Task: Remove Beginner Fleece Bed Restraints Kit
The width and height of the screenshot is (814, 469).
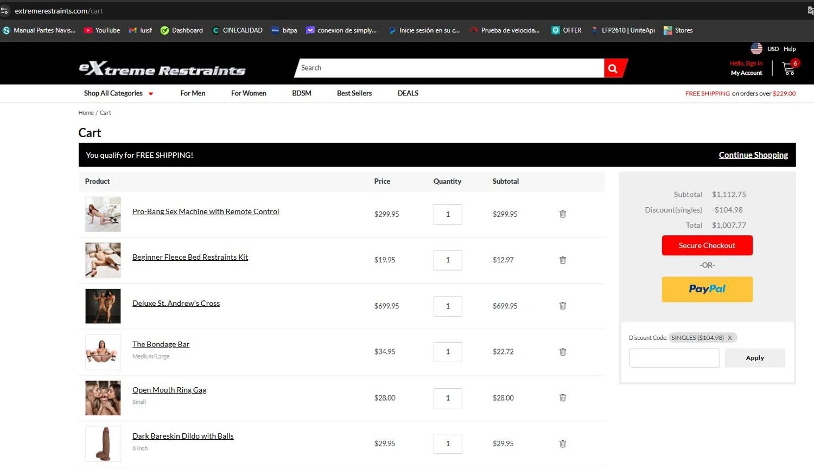Action: 563,260
